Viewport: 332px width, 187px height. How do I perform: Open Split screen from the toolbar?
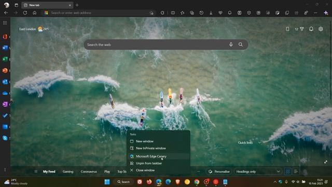[173, 12]
